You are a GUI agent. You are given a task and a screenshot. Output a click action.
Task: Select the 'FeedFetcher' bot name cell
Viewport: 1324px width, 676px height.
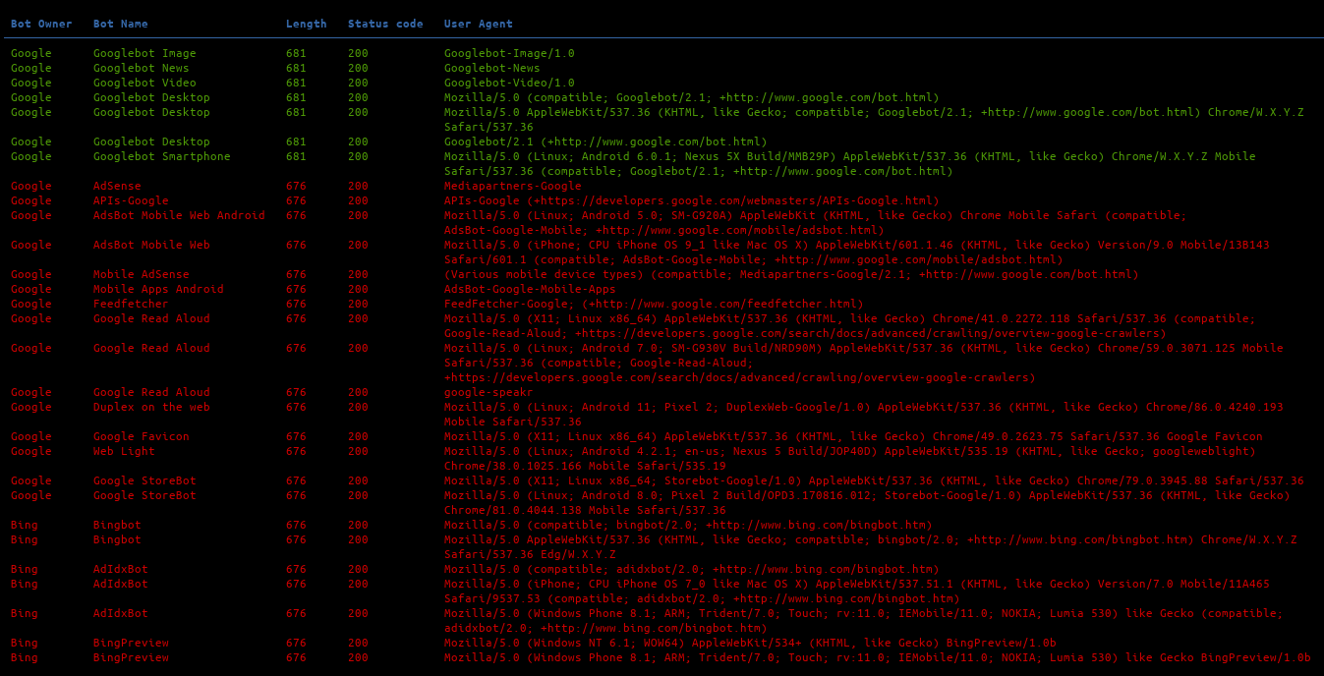131,304
